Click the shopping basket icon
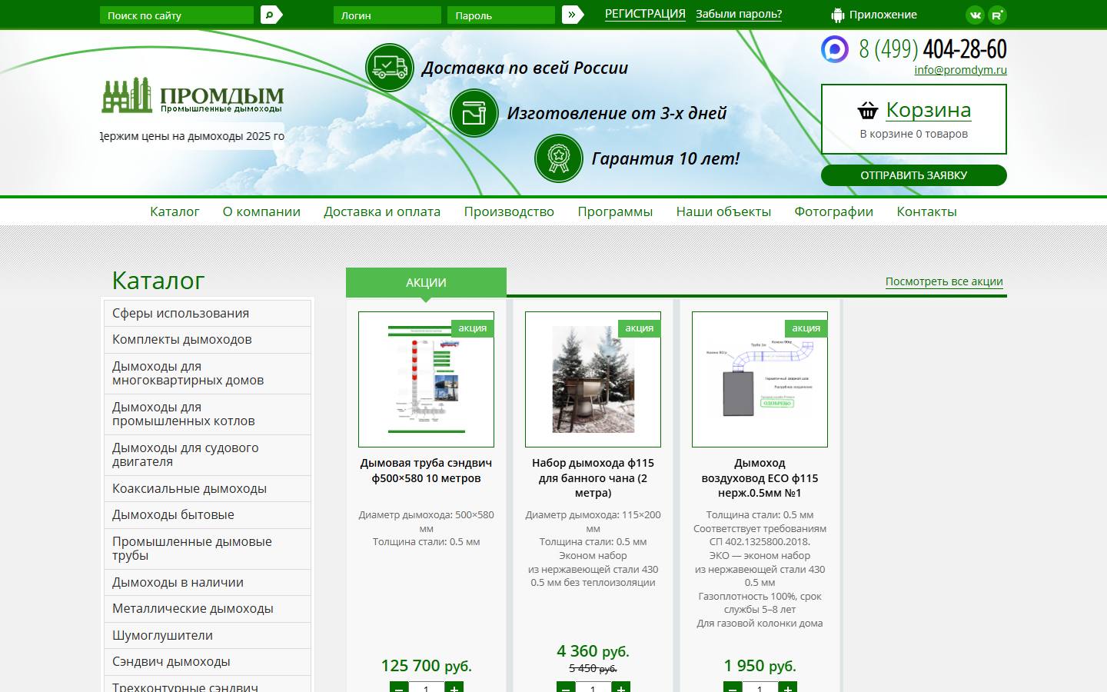1107x692 pixels. tap(868, 111)
